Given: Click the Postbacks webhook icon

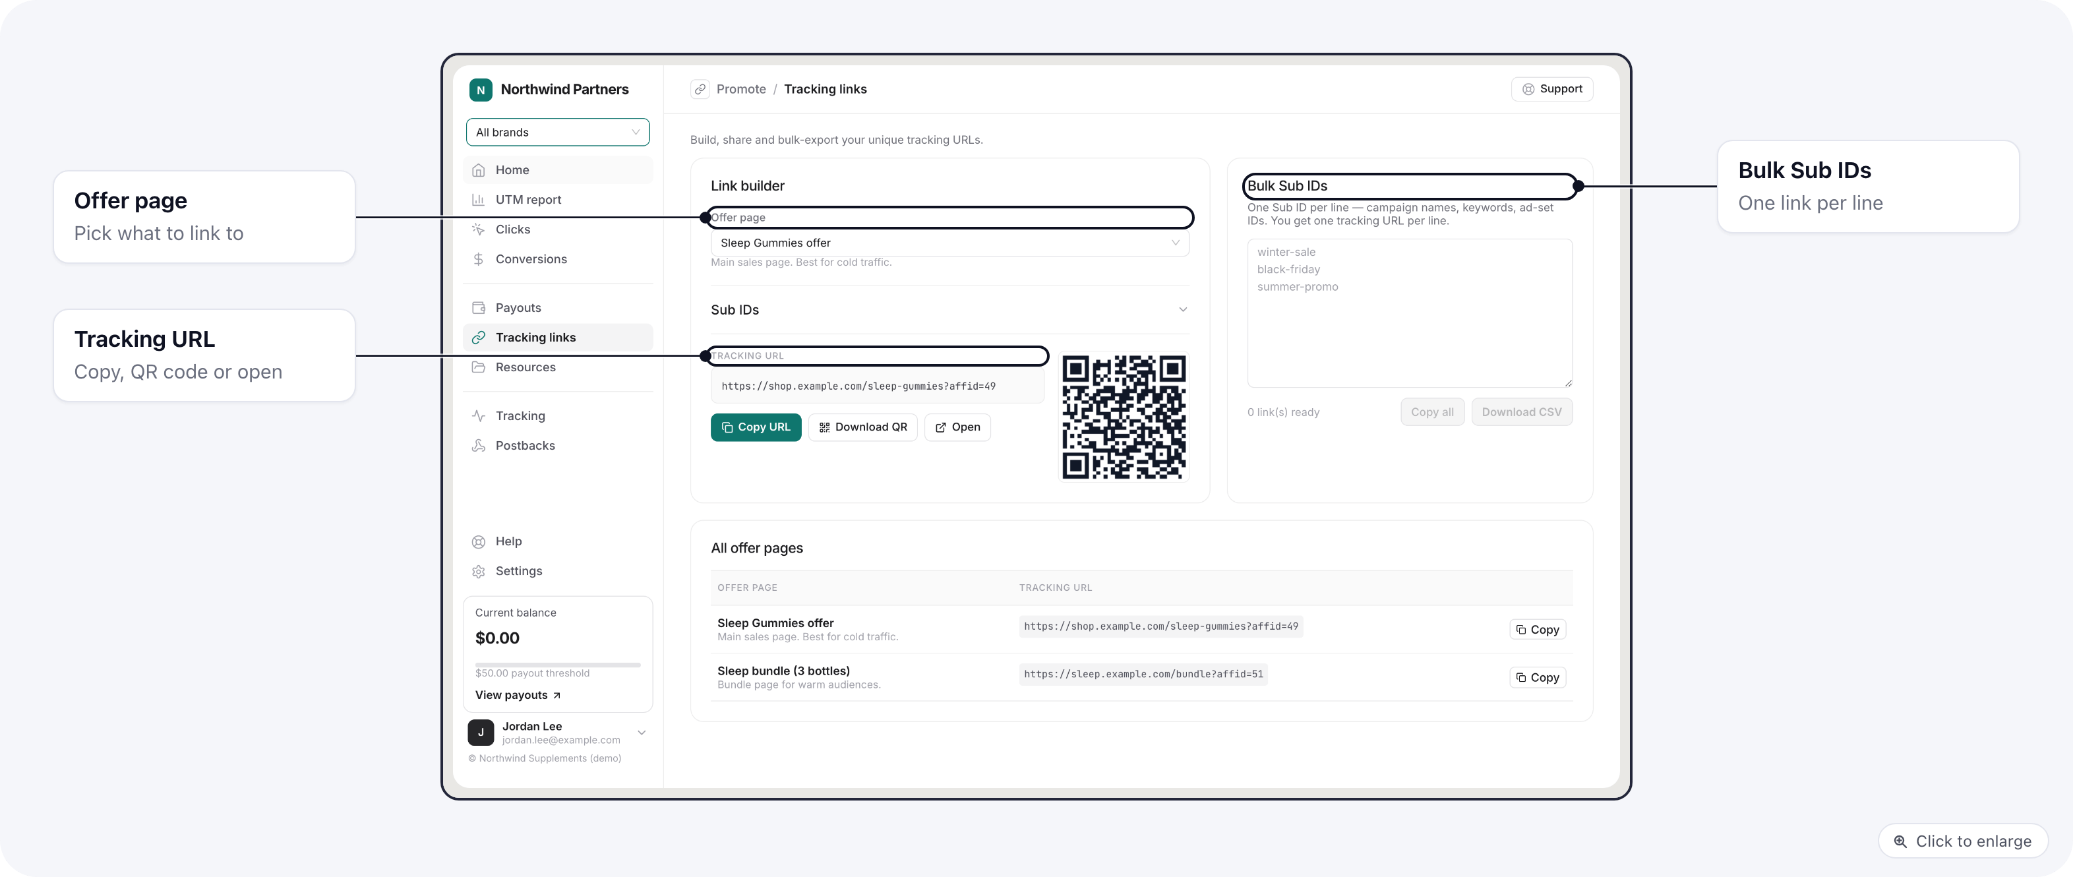Looking at the screenshot, I should tap(478, 446).
